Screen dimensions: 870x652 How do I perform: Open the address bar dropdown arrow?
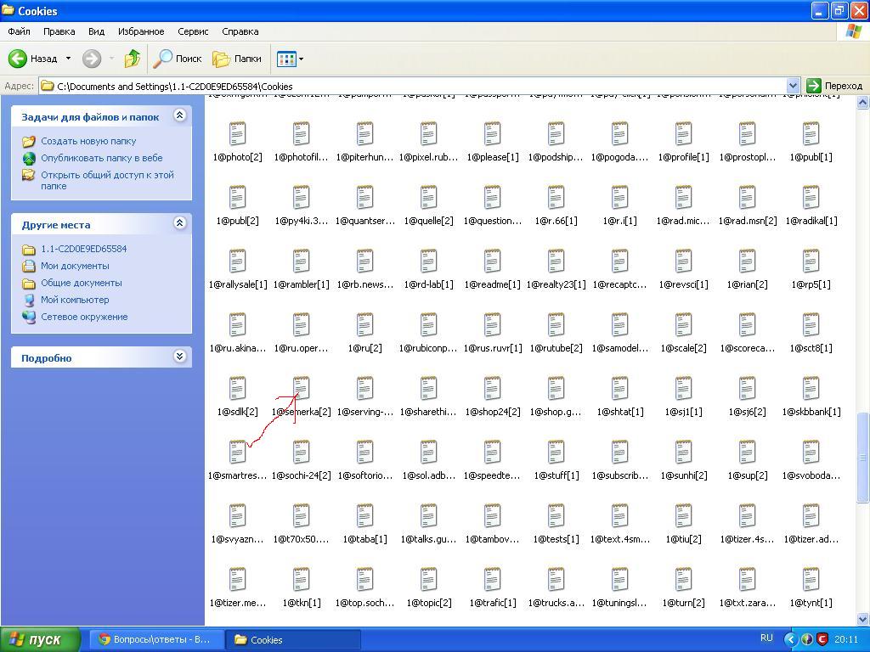tap(793, 86)
